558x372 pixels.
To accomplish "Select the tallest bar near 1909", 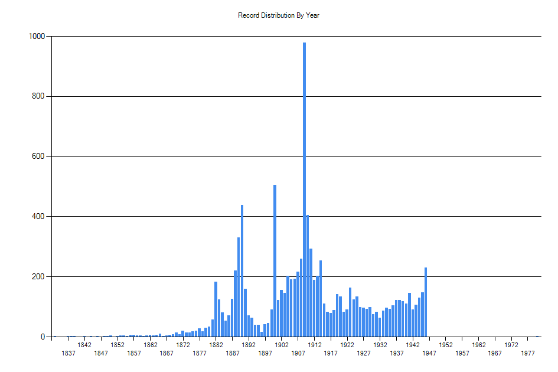I will pos(304,190).
